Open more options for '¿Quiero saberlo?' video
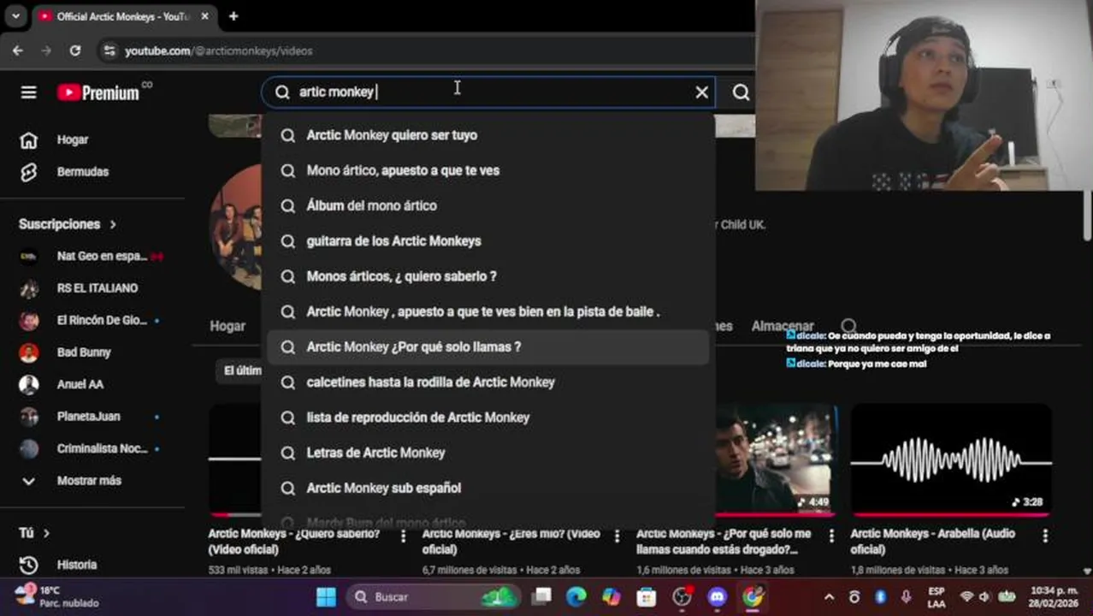This screenshot has width=1093, height=616. (x=404, y=536)
